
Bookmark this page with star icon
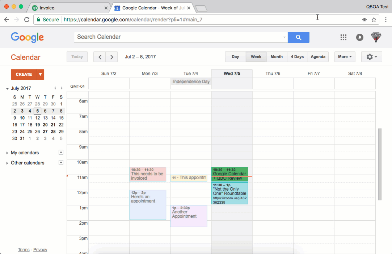pyautogui.click(x=374, y=20)
